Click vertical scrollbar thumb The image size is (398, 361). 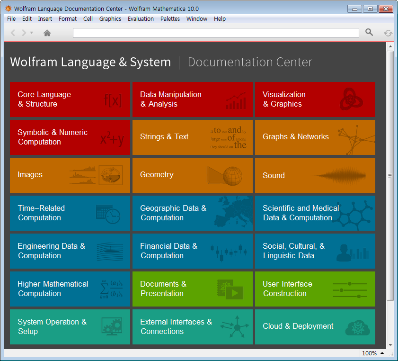[x=390, y=176]
